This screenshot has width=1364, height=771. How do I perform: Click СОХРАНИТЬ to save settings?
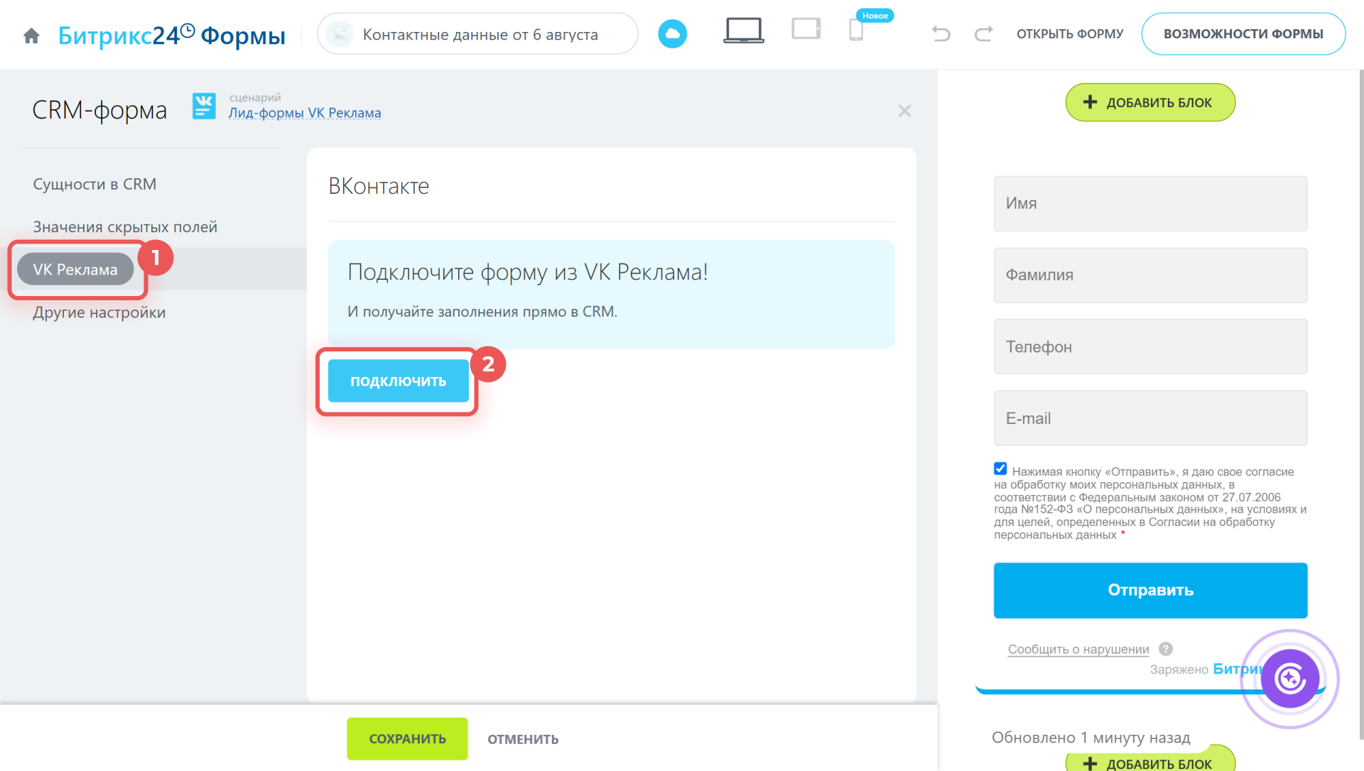point(407,739)
